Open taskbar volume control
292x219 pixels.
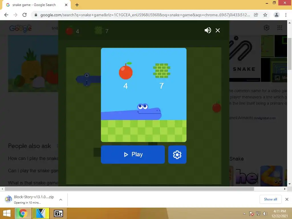pos(265,214)
